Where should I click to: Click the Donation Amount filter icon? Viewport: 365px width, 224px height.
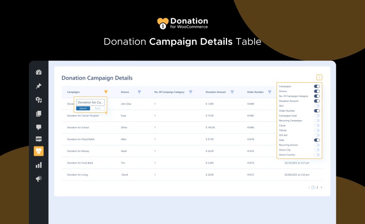232,92
